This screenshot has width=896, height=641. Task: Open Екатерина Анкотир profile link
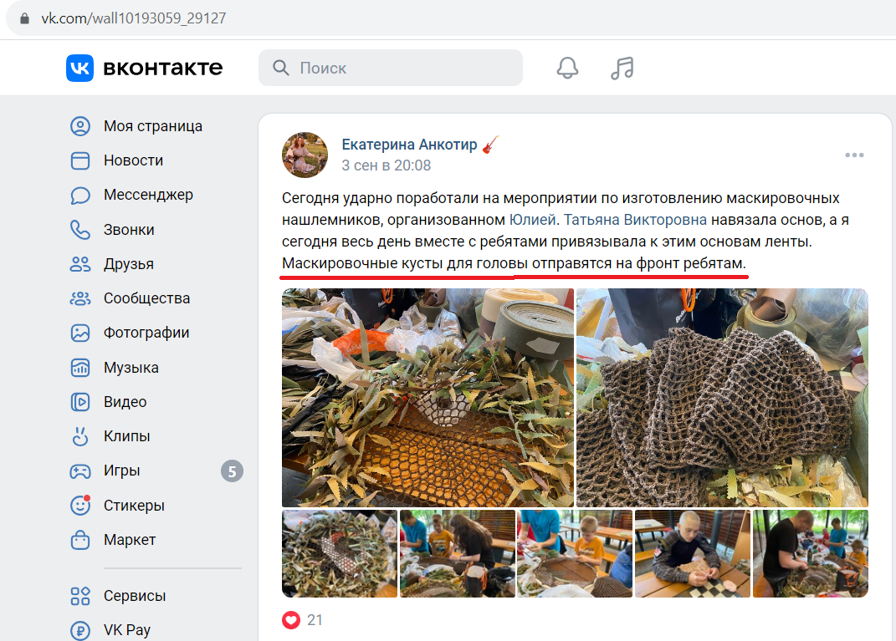coord(409,145)
